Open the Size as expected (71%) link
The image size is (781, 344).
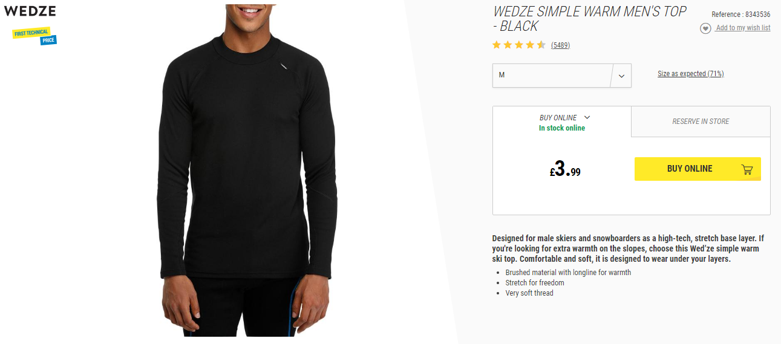click(691, 74)
